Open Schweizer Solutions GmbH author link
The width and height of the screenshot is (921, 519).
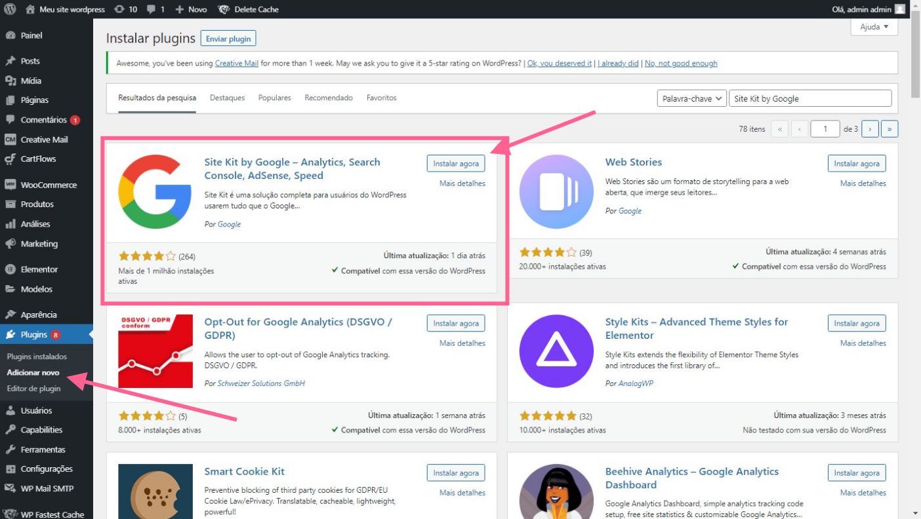tap(261, 383)
